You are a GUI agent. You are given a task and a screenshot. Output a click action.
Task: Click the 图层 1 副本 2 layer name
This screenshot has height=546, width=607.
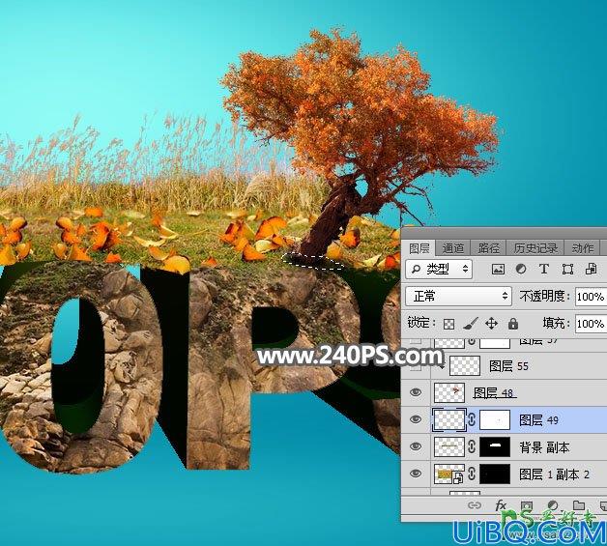(x=555, y=474)
